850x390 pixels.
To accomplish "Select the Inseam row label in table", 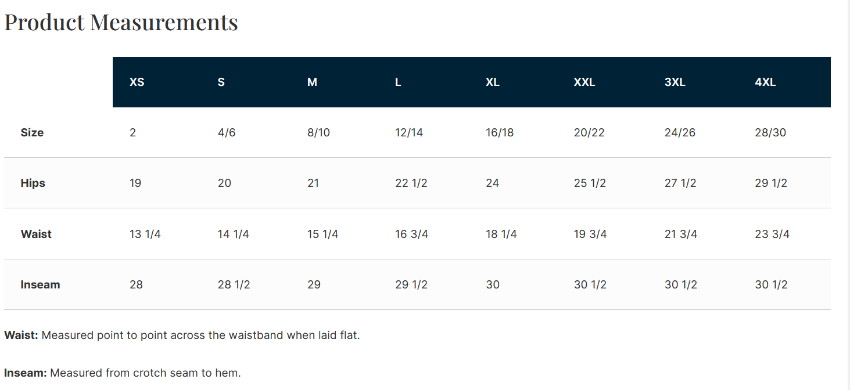I will (x=40, y=285).
